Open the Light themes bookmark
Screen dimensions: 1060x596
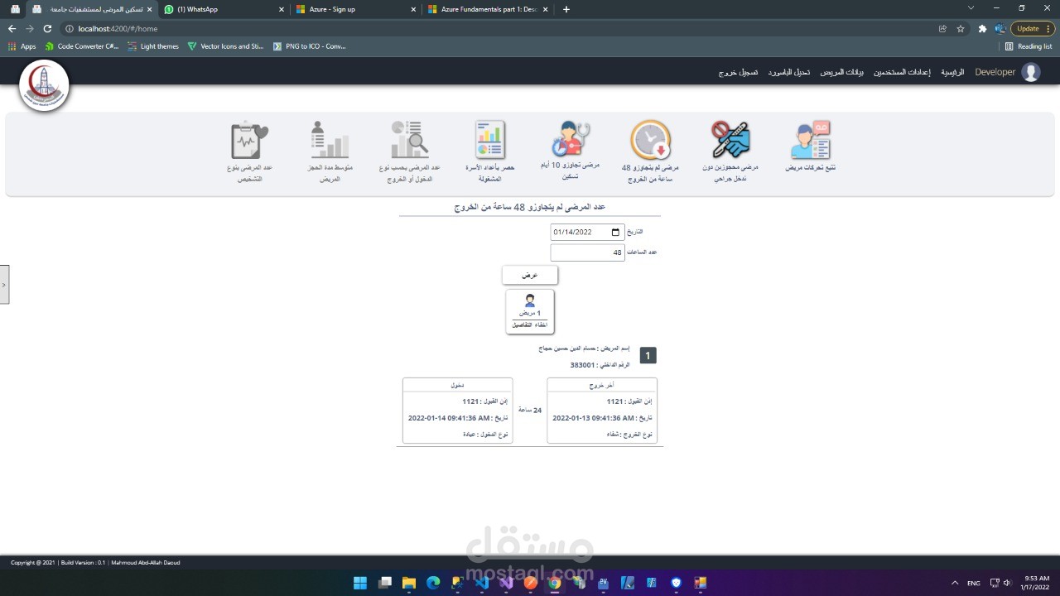(x=153, y=46)
